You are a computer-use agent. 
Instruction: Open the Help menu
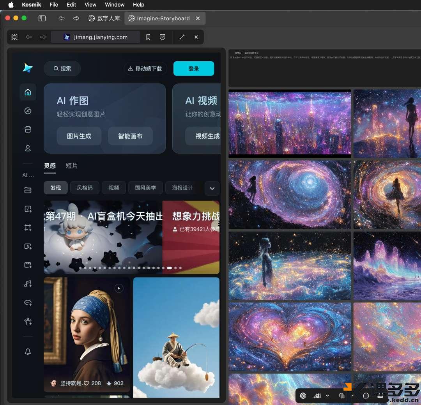coord(138,5)
